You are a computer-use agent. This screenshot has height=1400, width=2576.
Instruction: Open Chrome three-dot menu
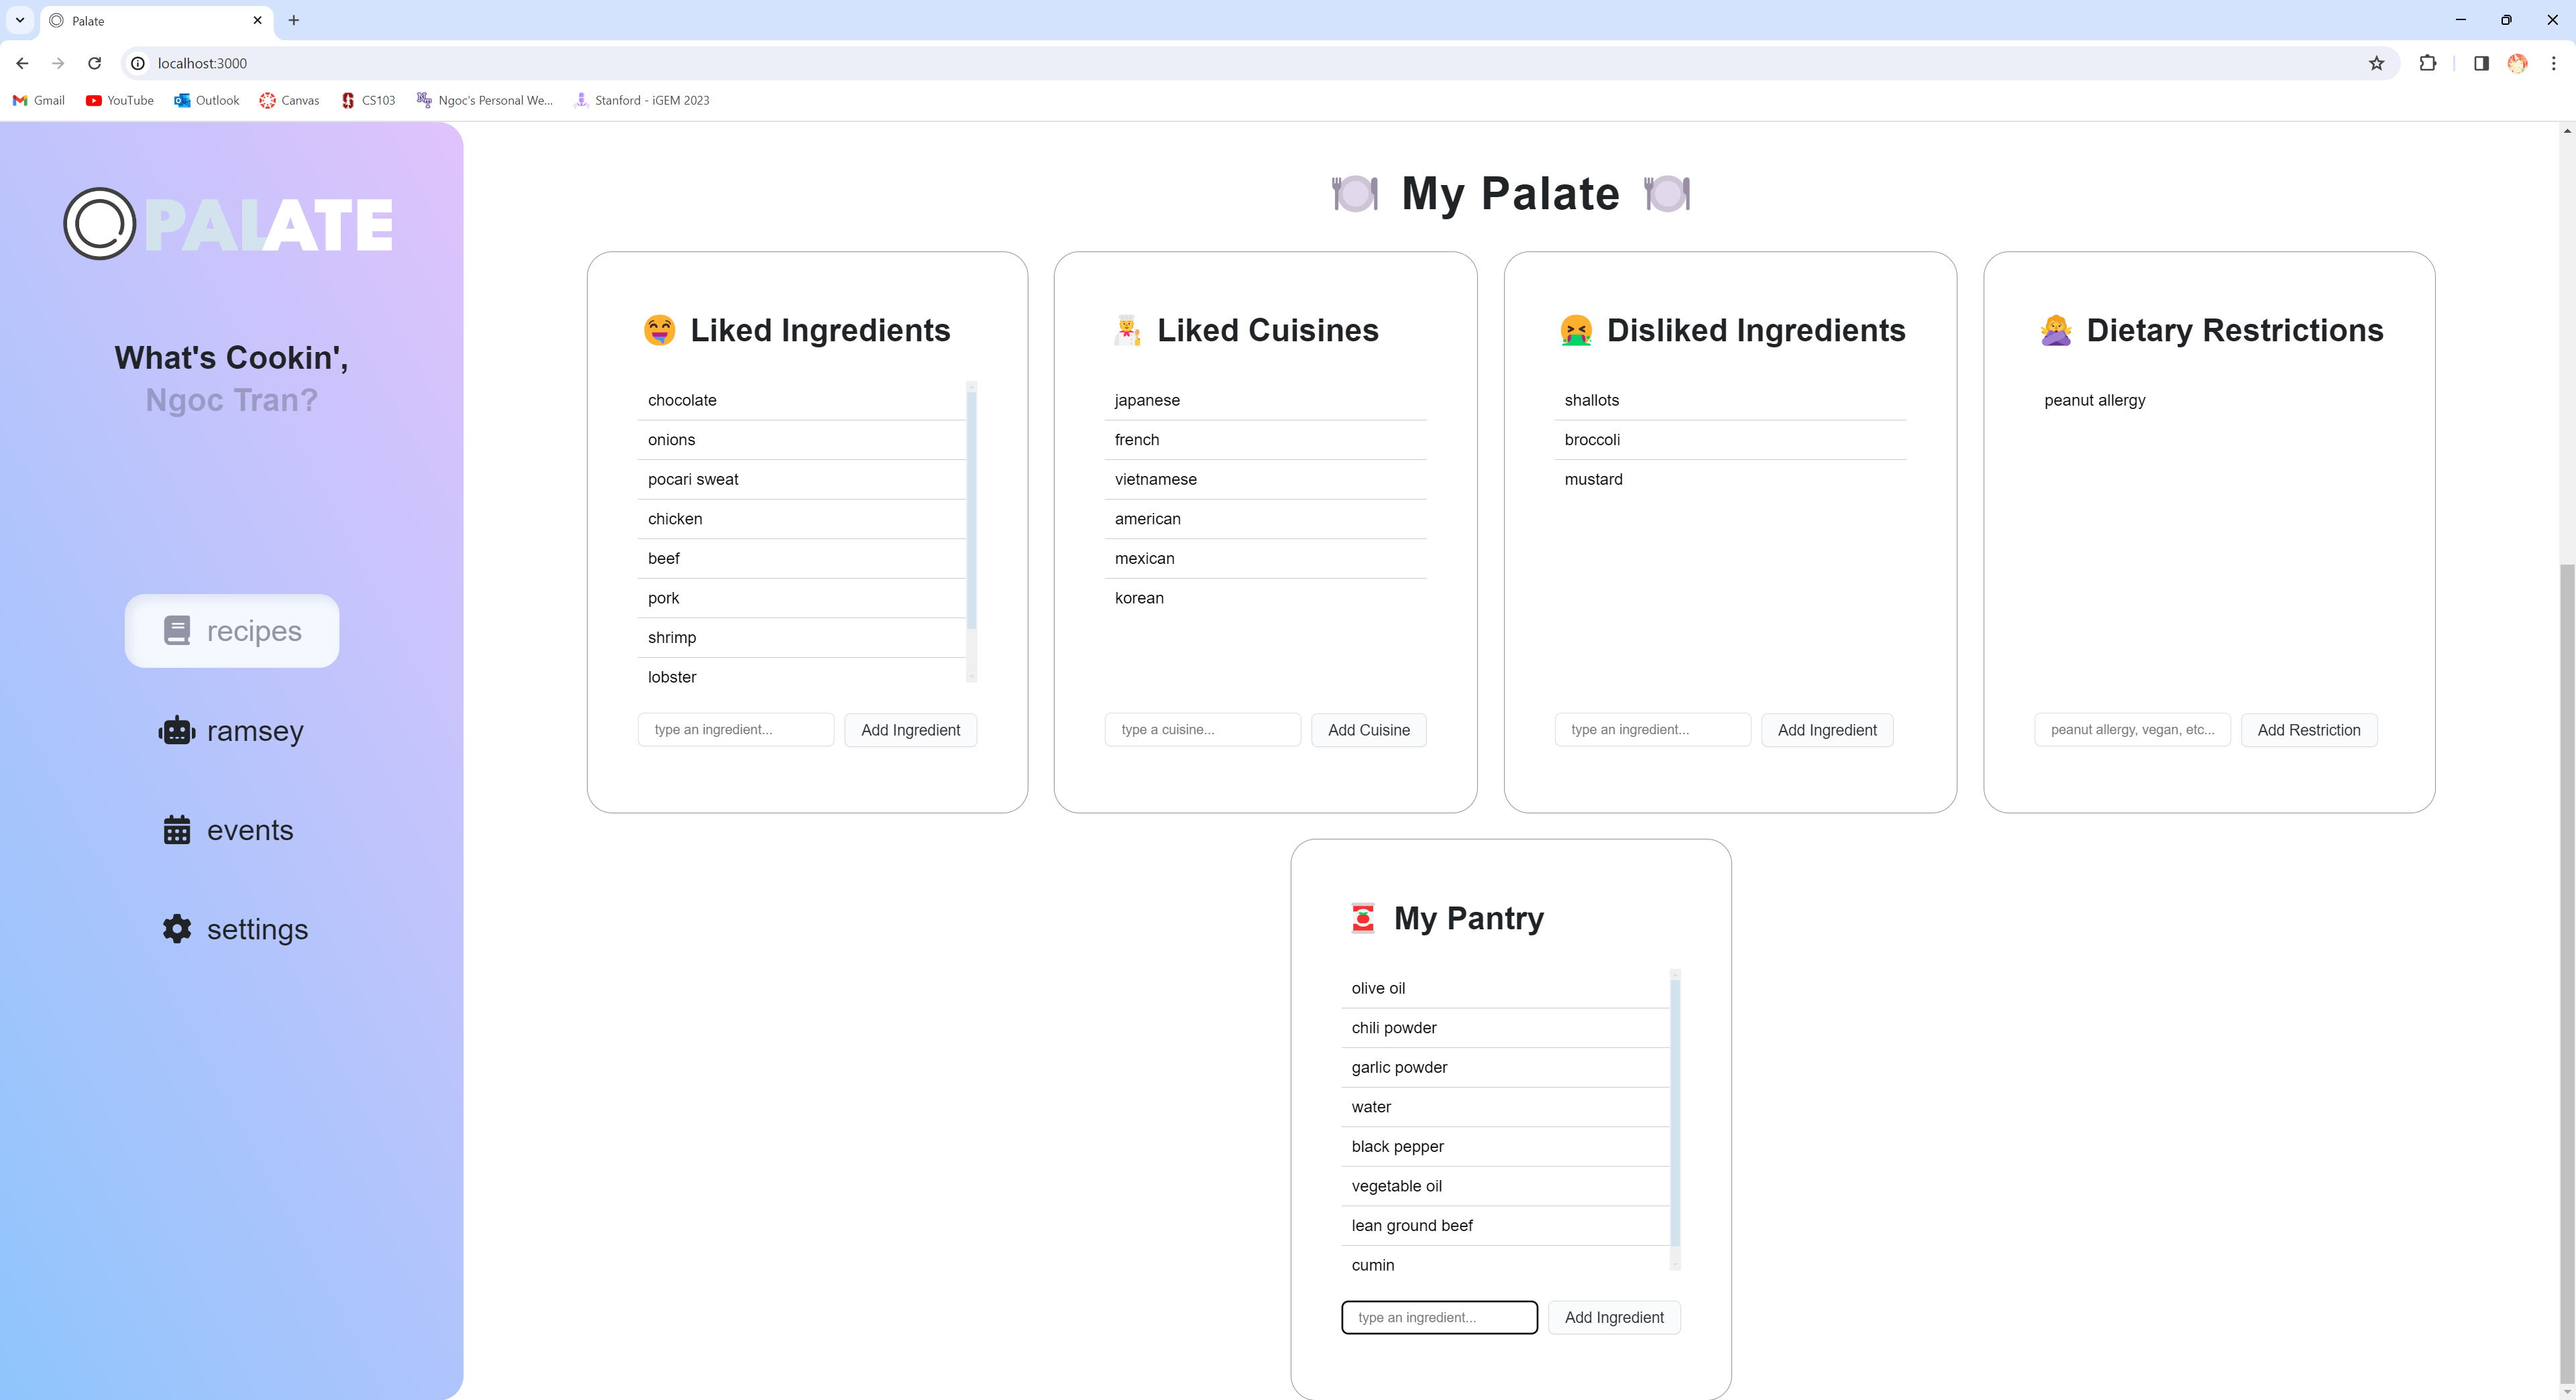(x=2553, y=63)
